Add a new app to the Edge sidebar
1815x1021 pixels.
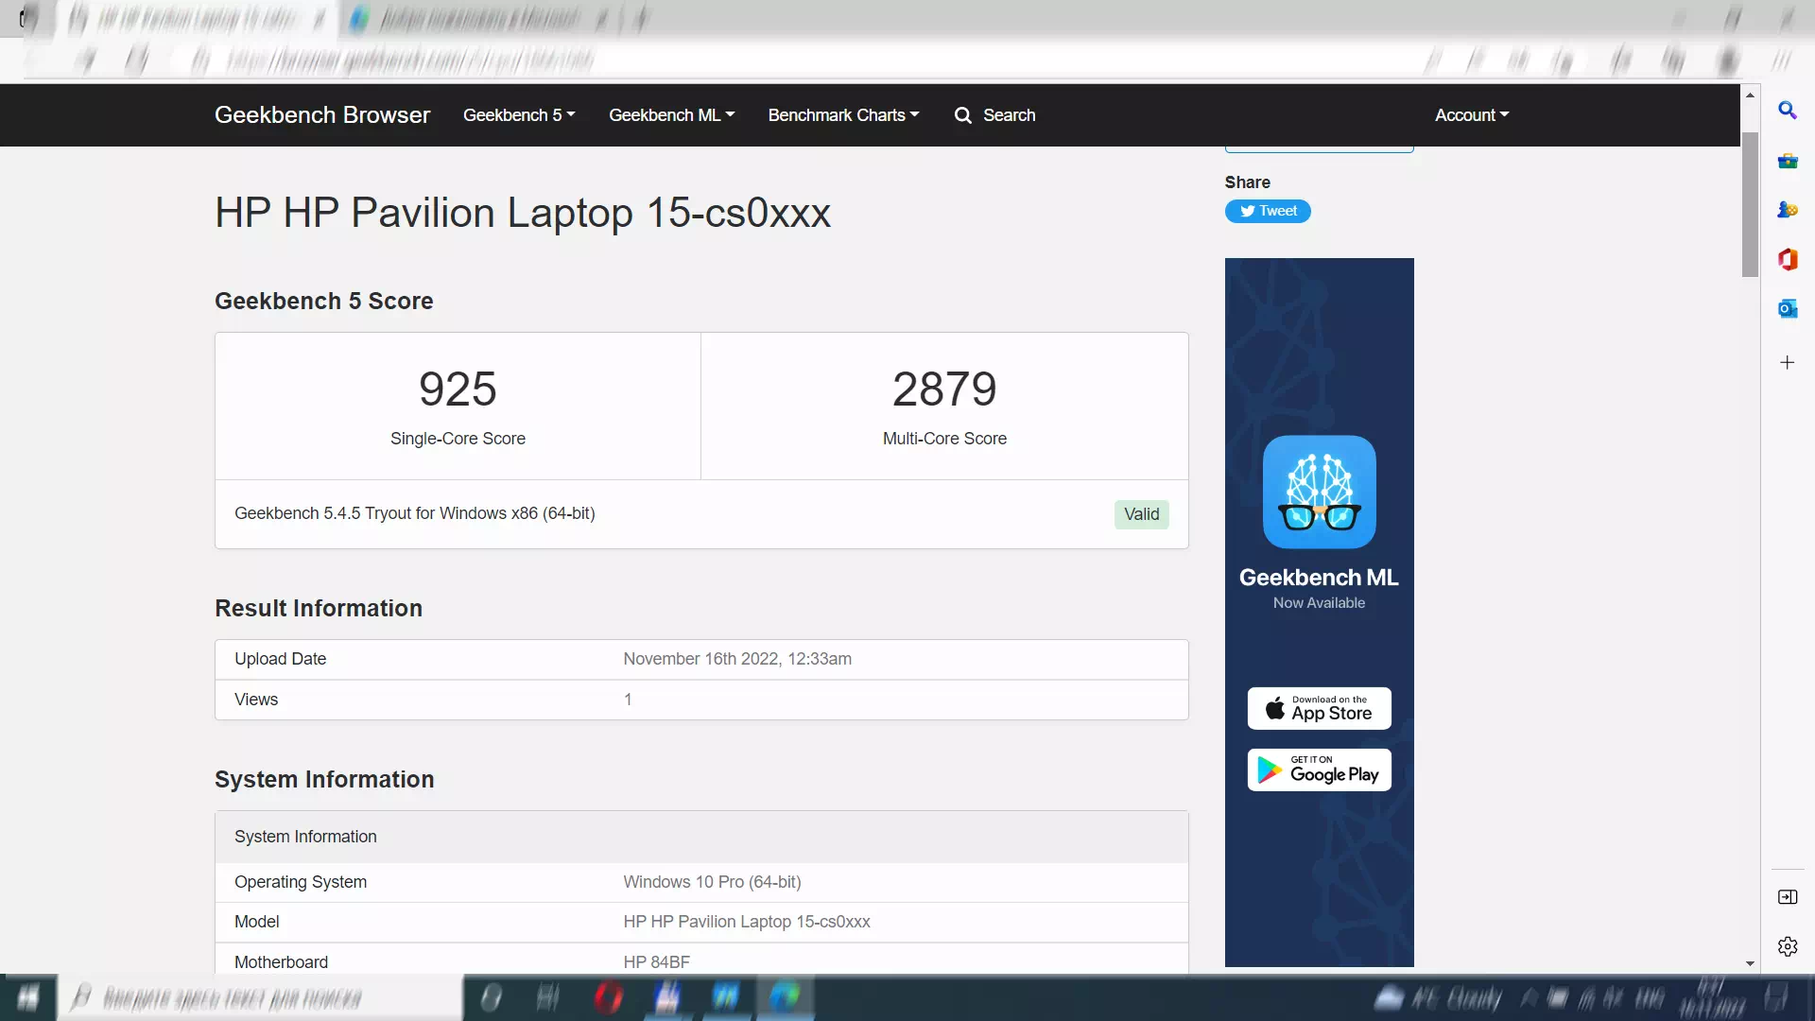point(1789,362)
